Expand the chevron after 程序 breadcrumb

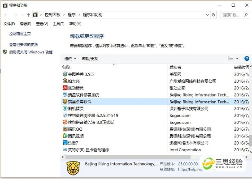coord(79,15)
